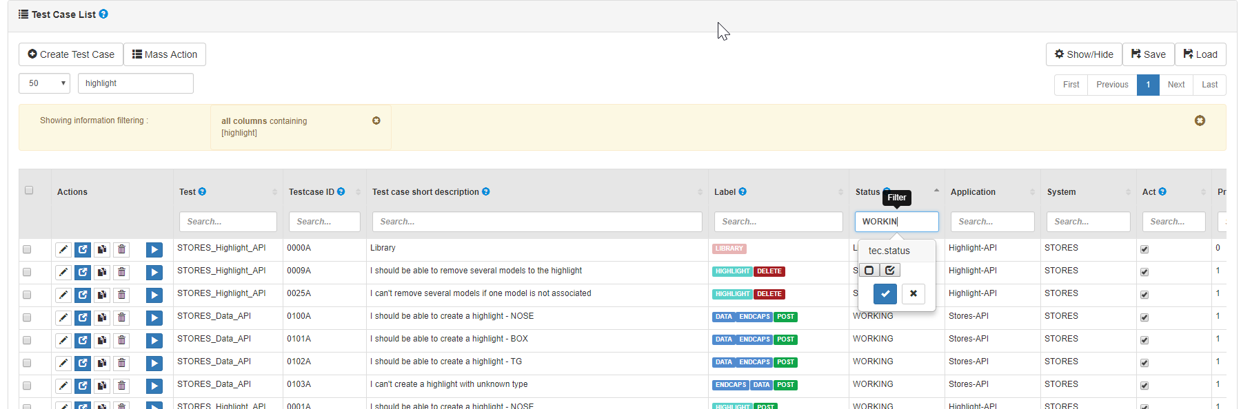Select row checkbox for testcase 0000A
The image size is (1241, 409).
point(27,249)
